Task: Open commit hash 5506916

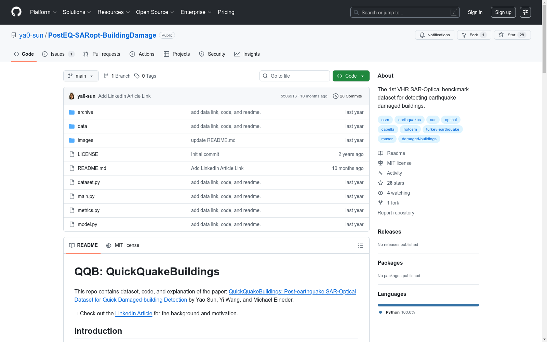Action: coord(289,96)
